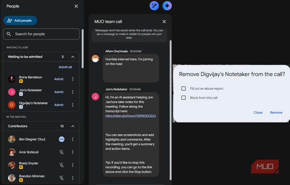The height and width of the screenshot is (185, 290).
Task: Confirm Remove in the dialog
Action: pyautogui.click(x=276, y=112)
